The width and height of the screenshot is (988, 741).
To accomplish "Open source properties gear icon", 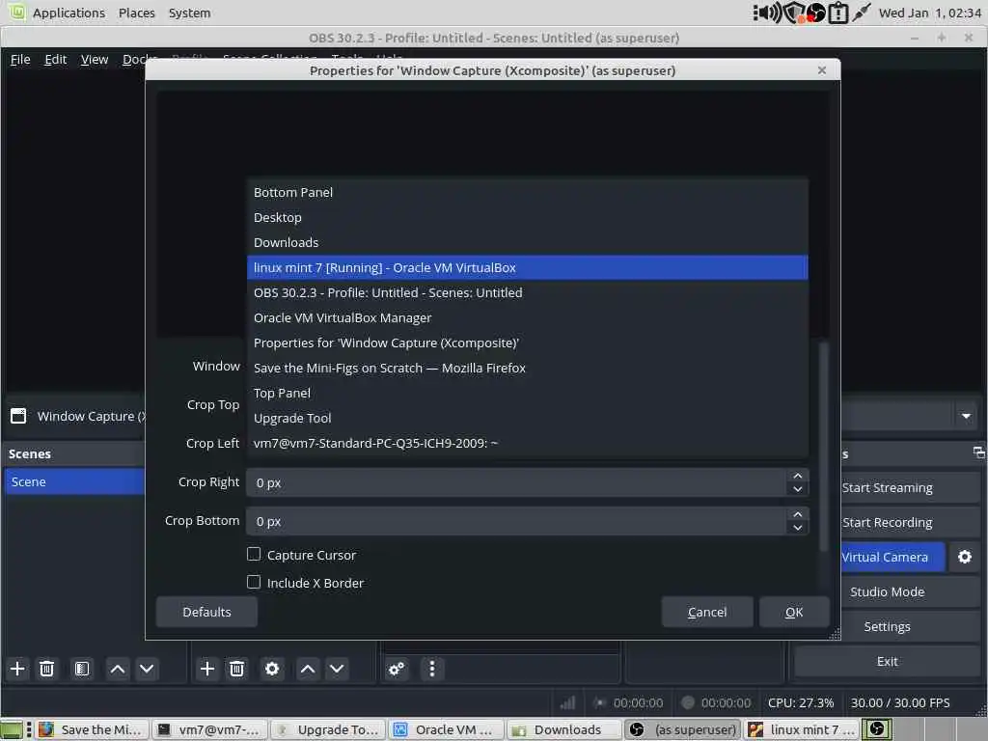I will click(272, 669).
